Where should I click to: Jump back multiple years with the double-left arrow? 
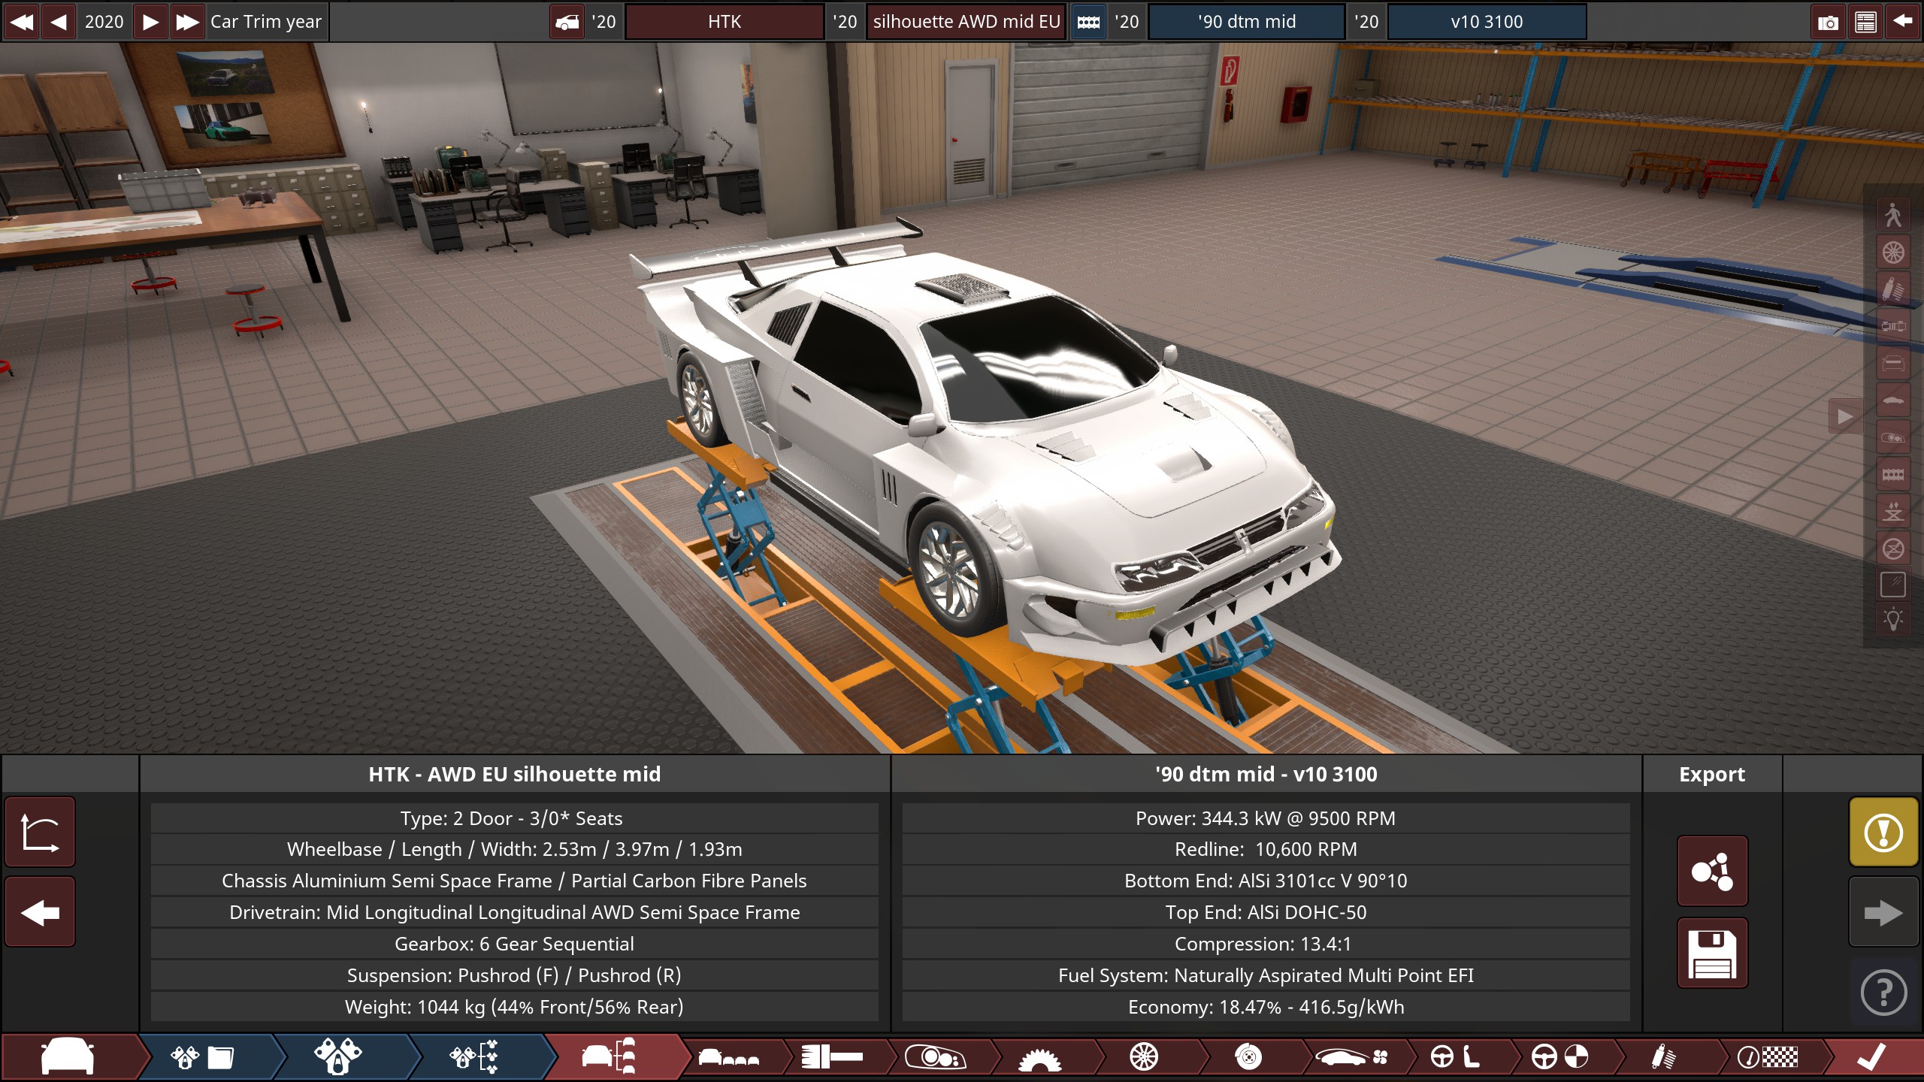(22, 21)
